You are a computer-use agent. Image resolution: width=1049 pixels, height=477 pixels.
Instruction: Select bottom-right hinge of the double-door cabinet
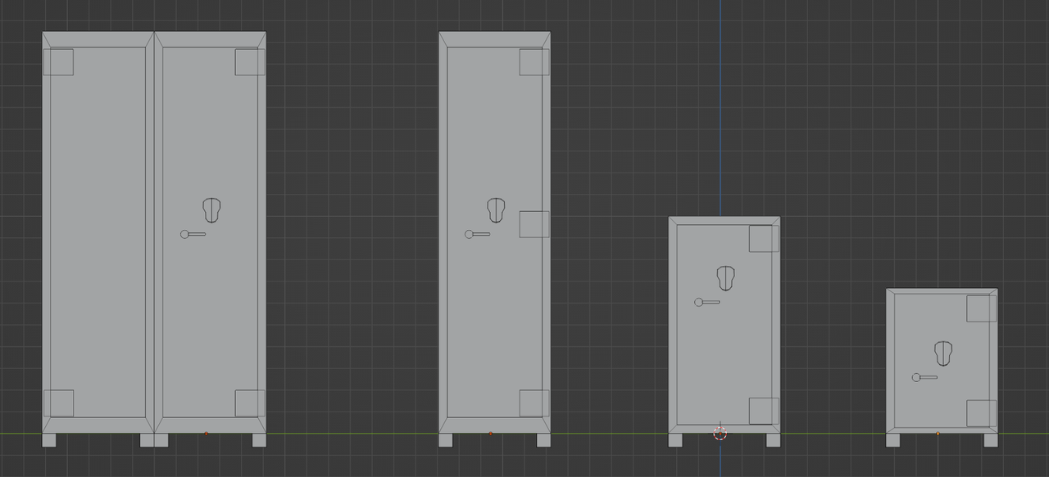(250, 403)
